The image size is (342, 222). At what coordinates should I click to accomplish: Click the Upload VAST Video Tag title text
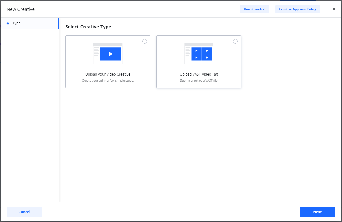[x=199, y=74]
